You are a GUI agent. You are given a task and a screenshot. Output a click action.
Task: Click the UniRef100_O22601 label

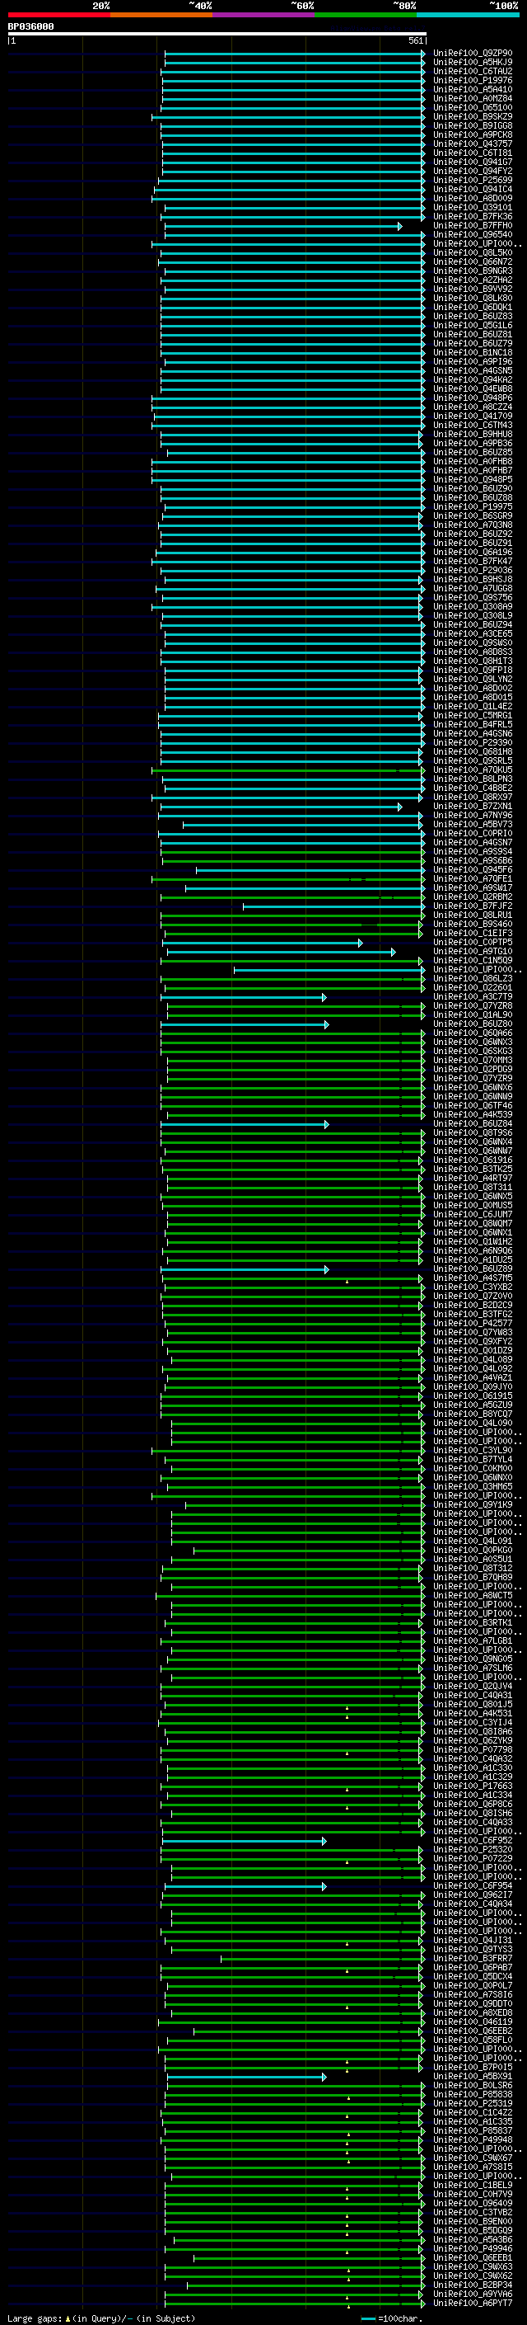(x=472, y=987)
